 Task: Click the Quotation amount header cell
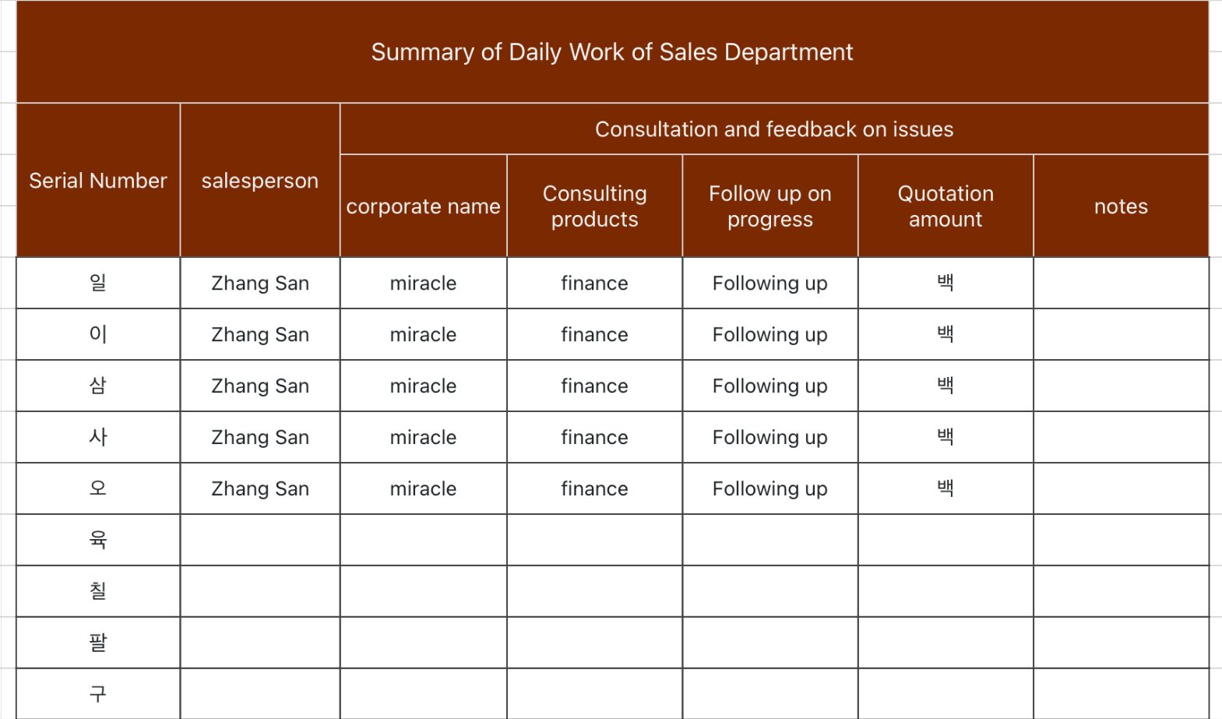point(946,206)
